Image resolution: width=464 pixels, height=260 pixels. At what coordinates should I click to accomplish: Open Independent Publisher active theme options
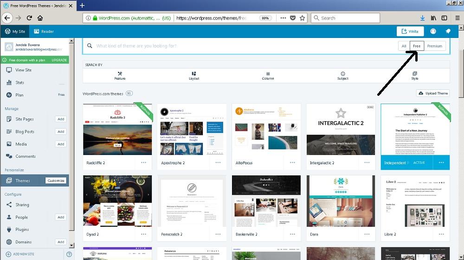coord(441,162)
